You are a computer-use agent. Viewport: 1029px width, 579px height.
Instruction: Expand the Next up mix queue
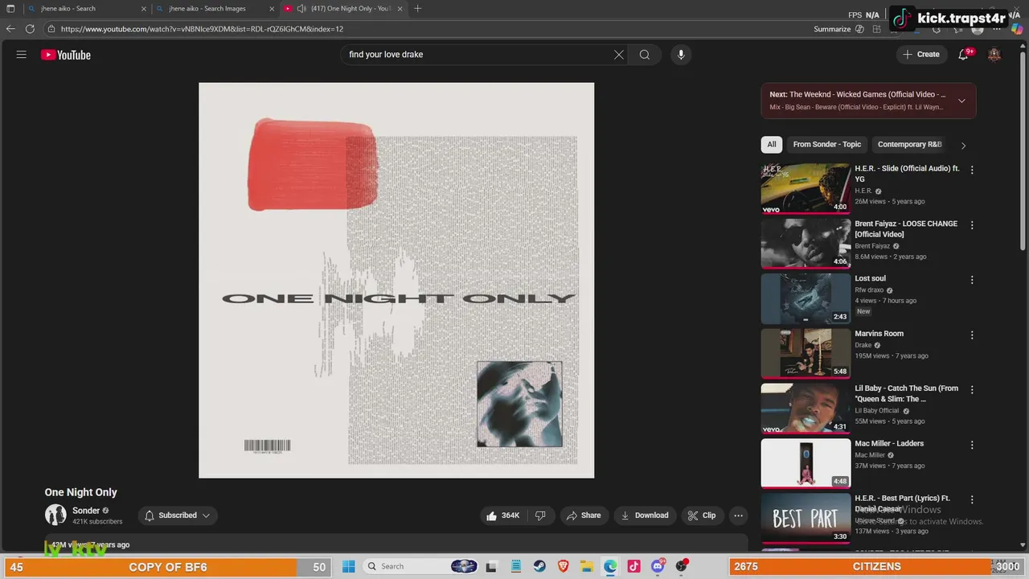pyautogui.click(x=961, y=101)
